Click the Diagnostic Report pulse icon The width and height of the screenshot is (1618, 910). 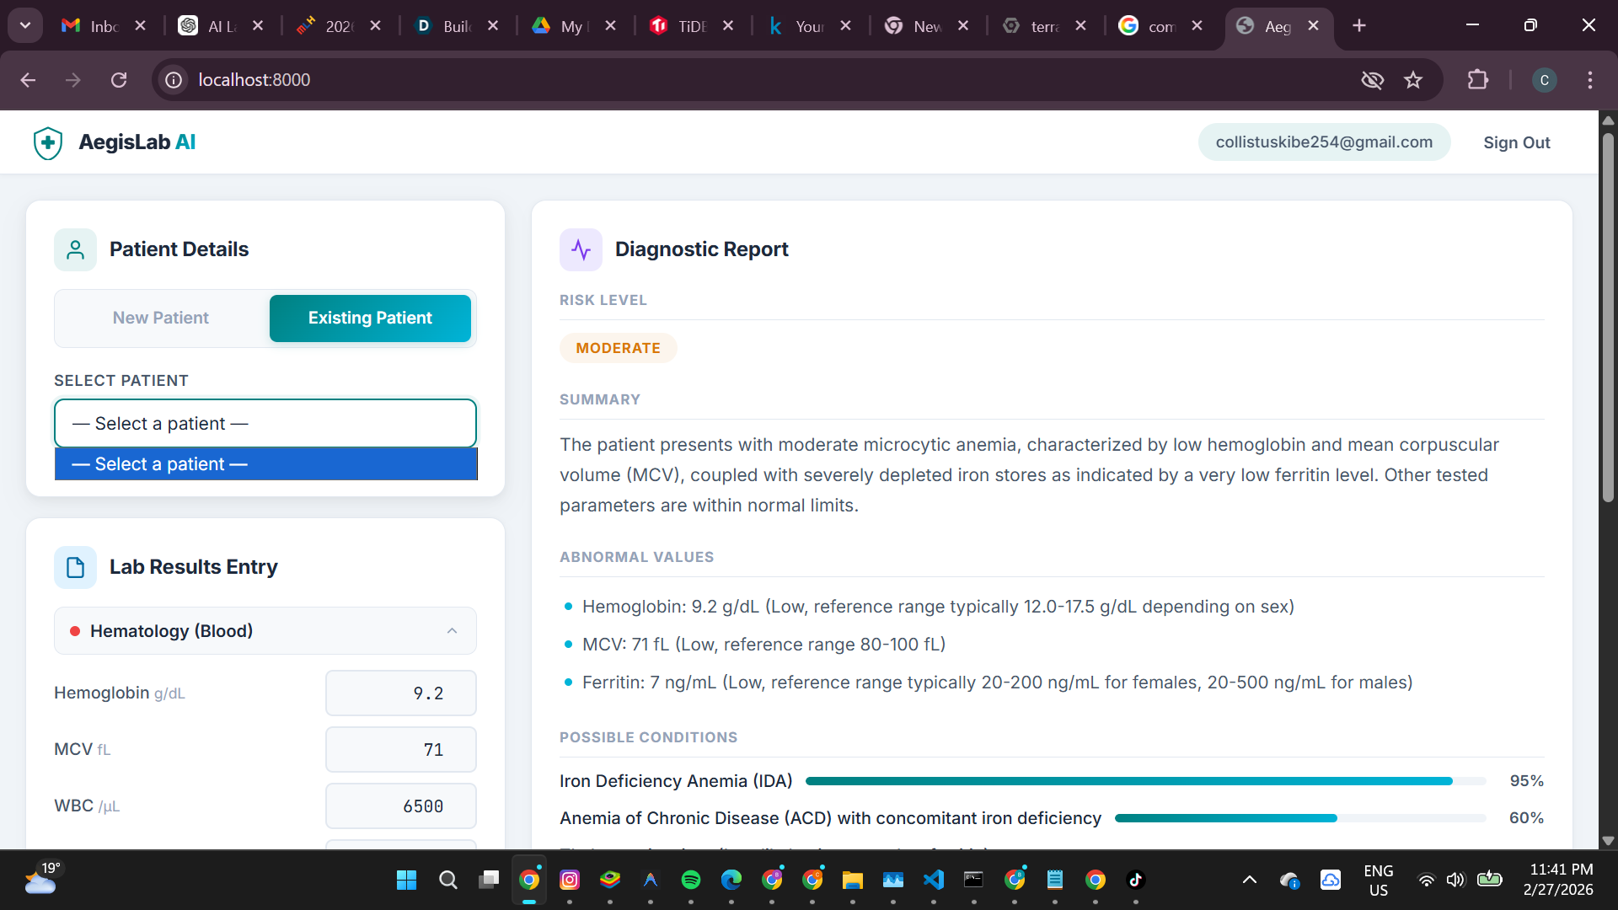(581, 249)
